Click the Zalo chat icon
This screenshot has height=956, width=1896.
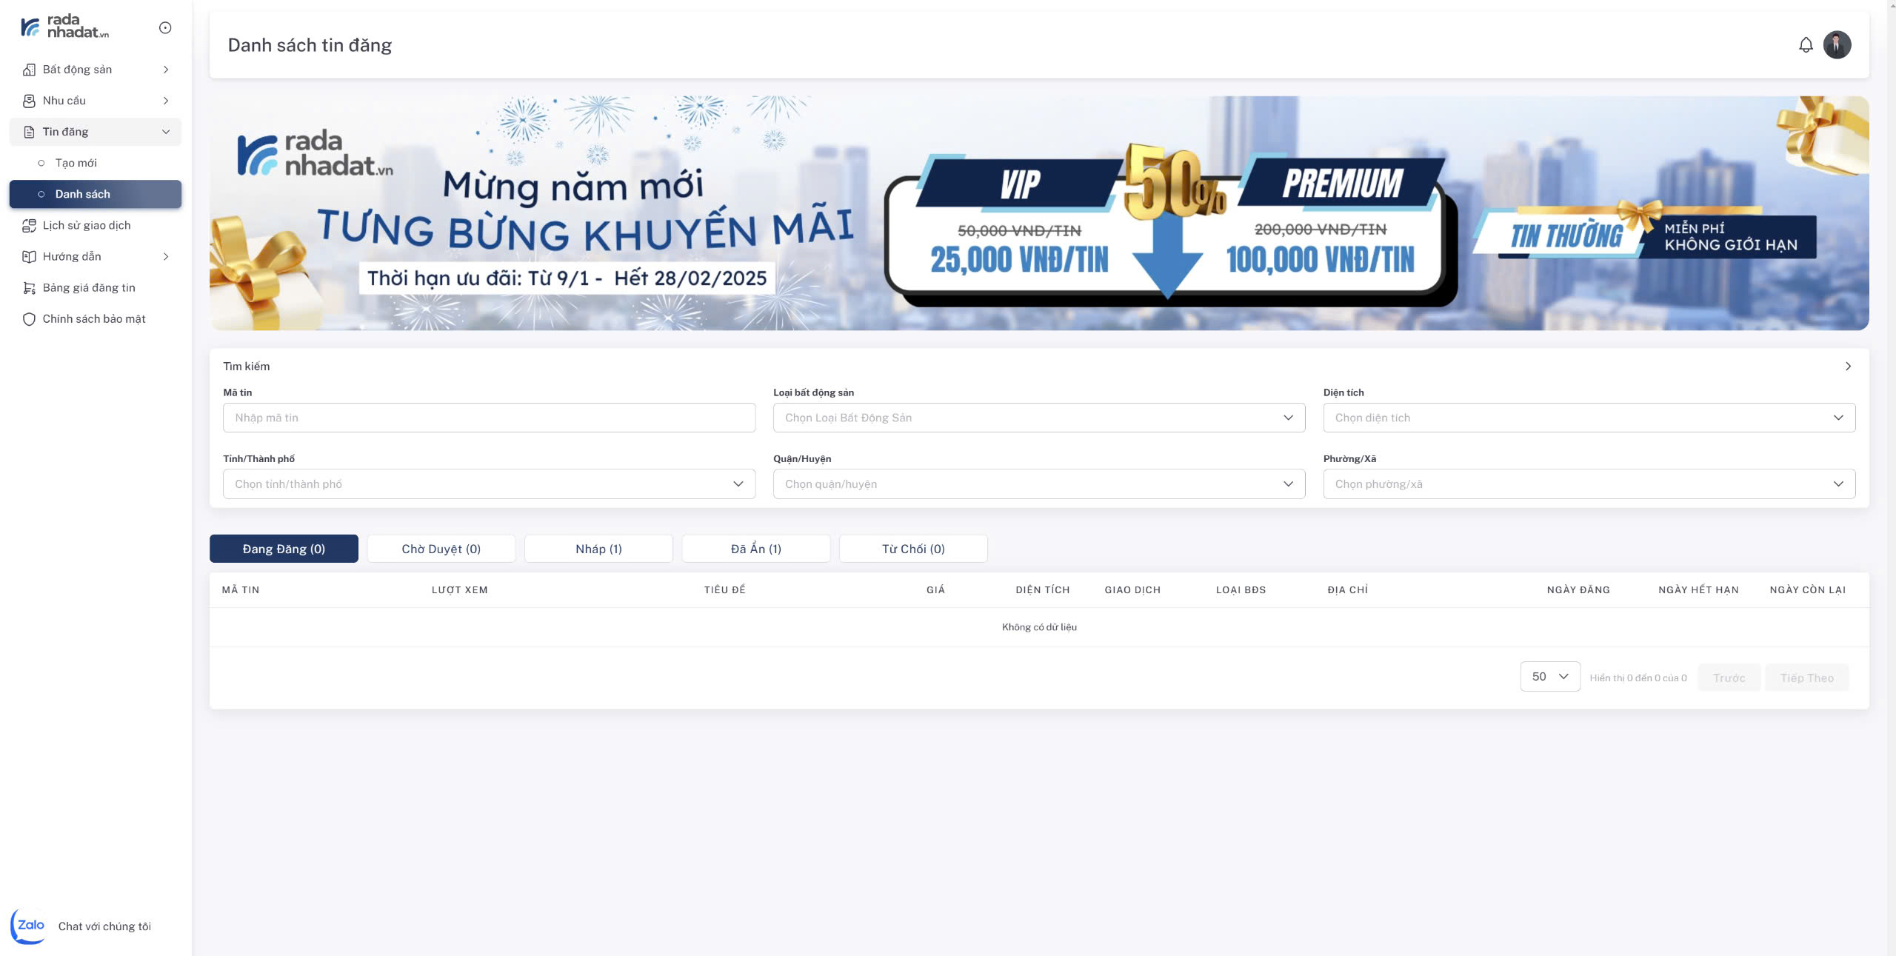pyautogui.click(x=29, y=926)
